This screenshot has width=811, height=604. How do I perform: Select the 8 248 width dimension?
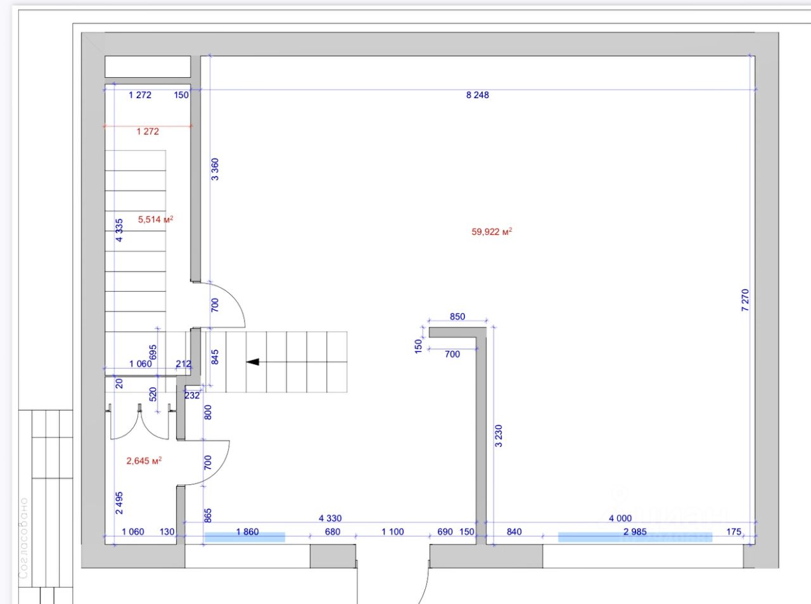(x=477, y=95)
